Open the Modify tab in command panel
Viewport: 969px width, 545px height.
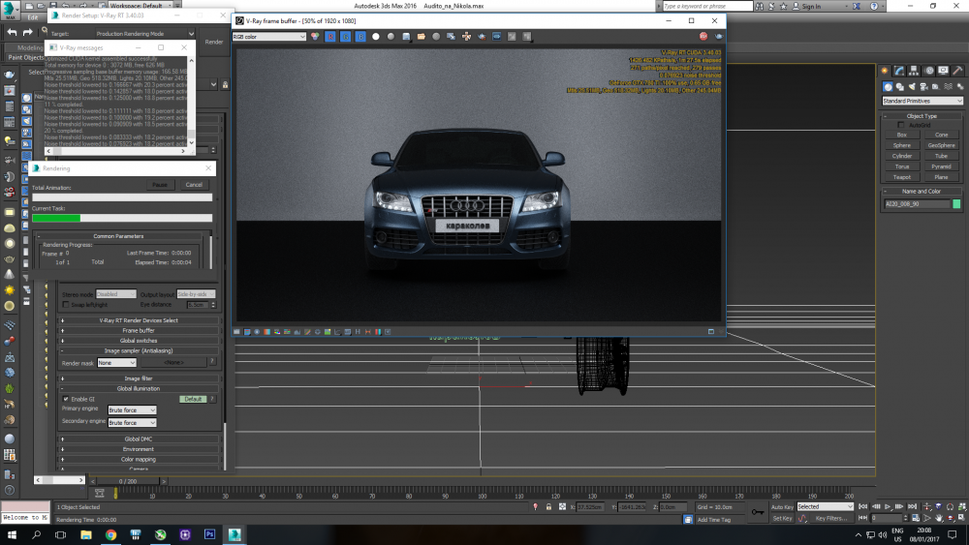point(899,71)
